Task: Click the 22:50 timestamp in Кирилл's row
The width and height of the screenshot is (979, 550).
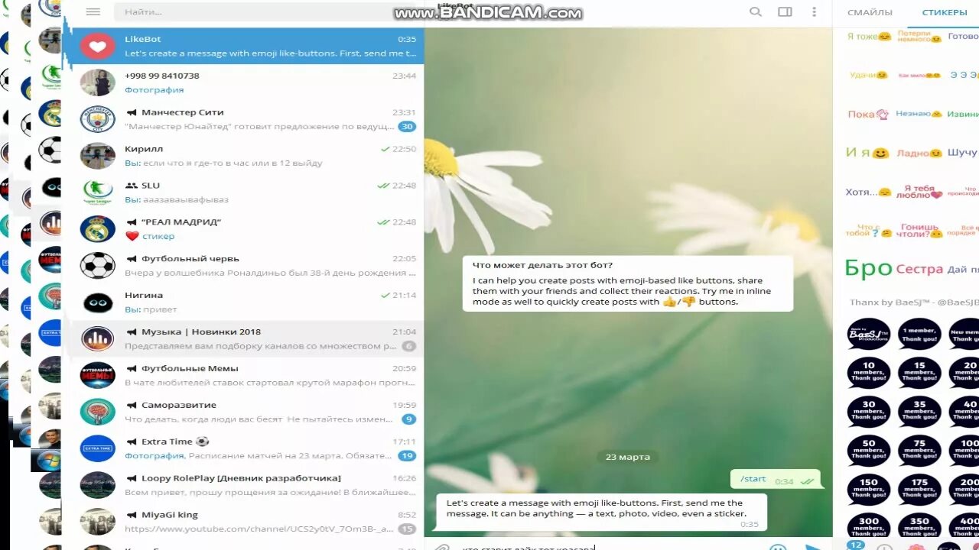Action: [405, 149]
